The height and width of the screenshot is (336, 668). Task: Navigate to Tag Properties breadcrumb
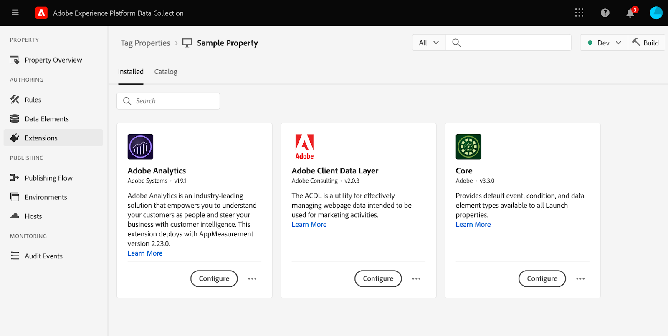pyautogui.click(x=145, y=43)
